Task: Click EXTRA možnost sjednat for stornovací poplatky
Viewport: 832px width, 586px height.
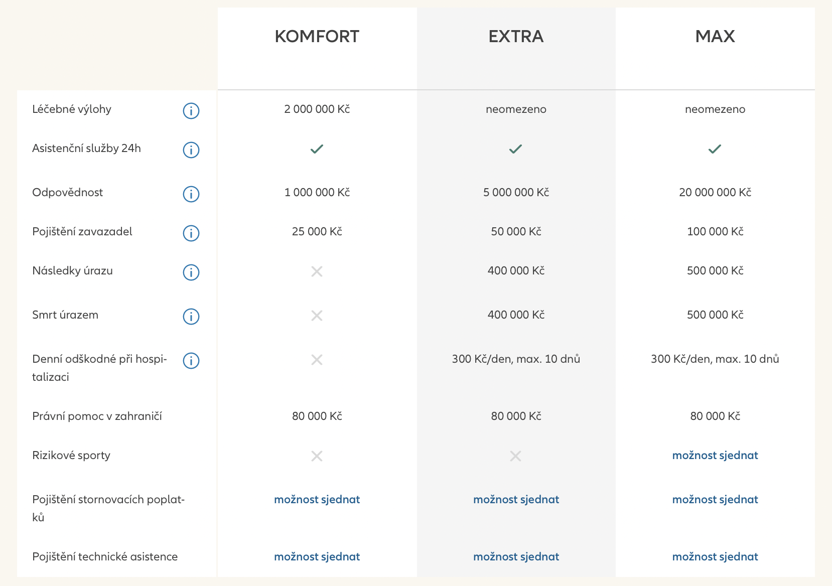Action: [516, 500]
